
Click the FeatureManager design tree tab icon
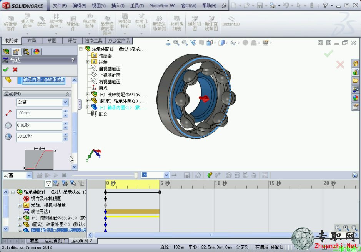click(x=7, y=51)
